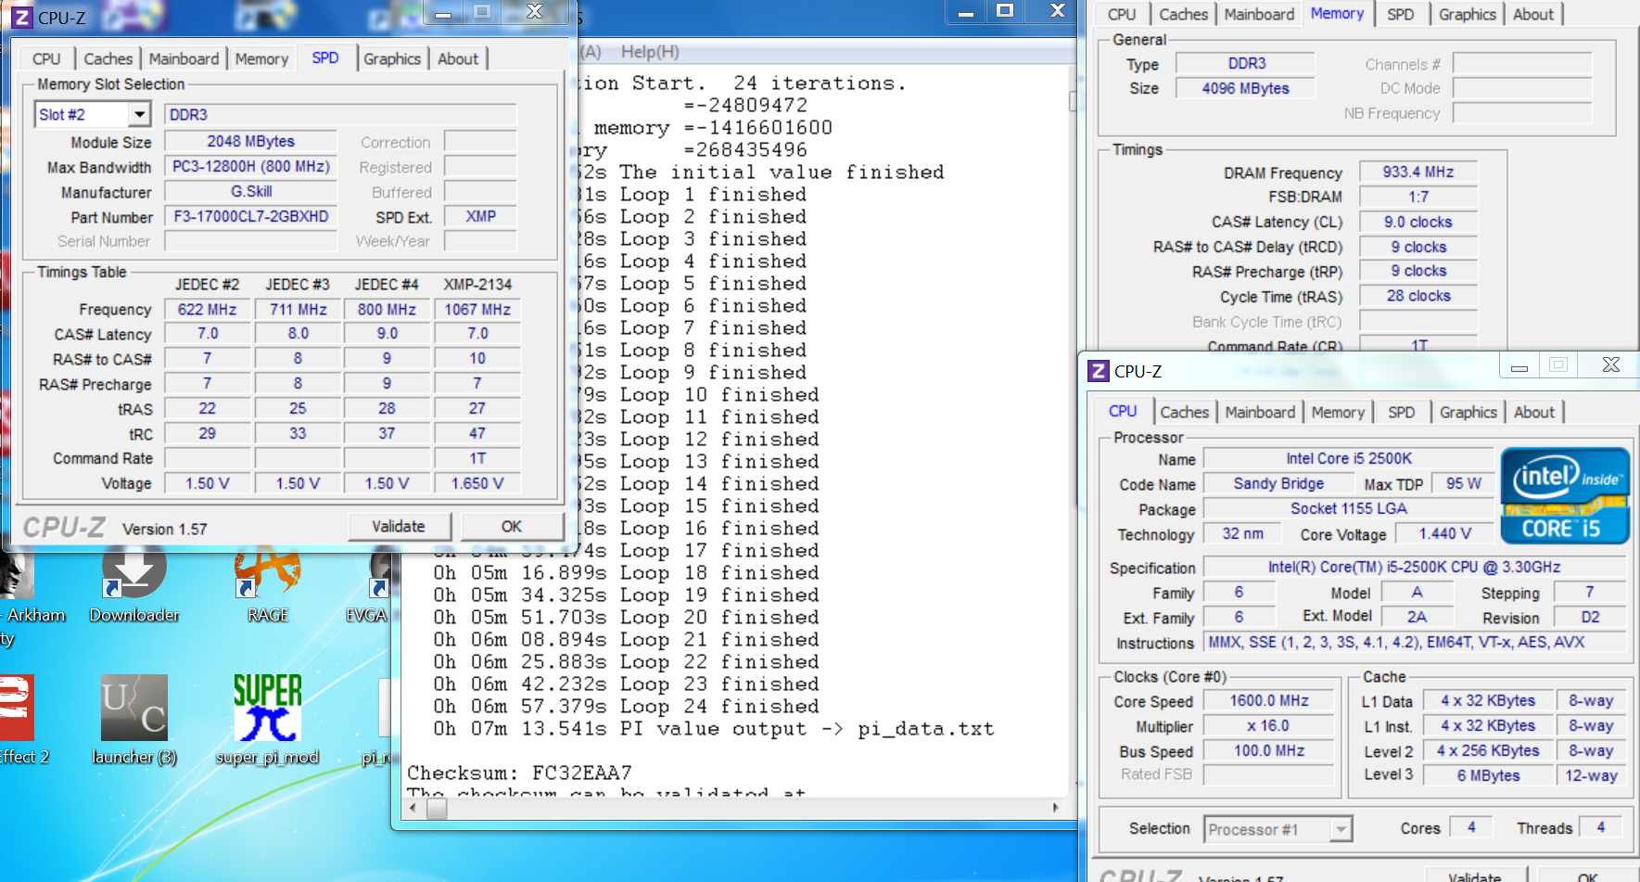Click the Max Bandwidth PC3-12800H field
The width and height of the screenshot is (1640, 882).
point(251,166)
